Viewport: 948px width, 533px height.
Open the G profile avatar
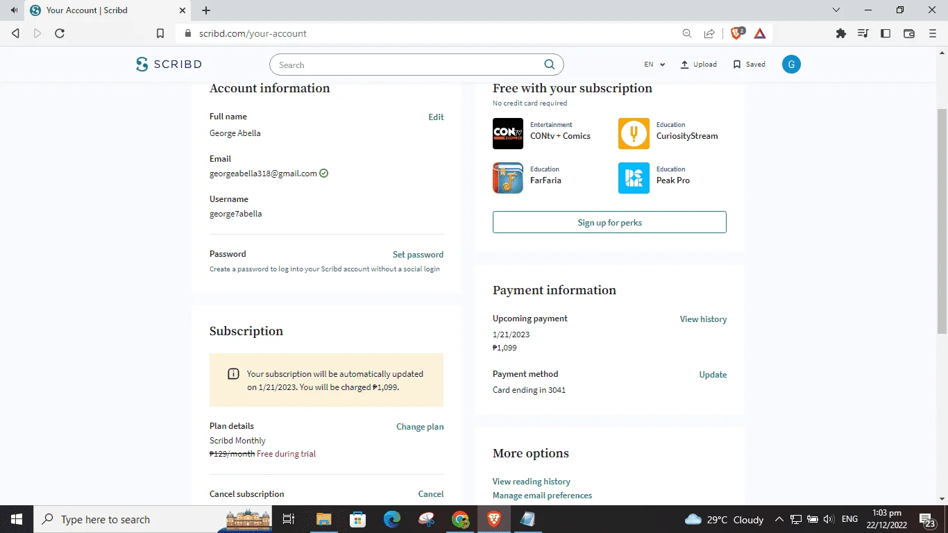791,65
